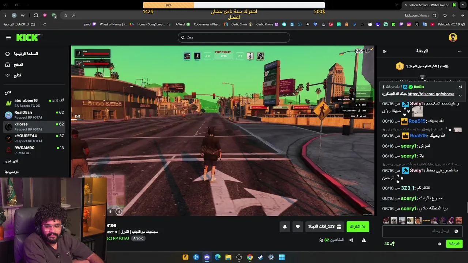The image size is (468, 263).
Task: Report stream with warning triangle icon
Action: 364,240
